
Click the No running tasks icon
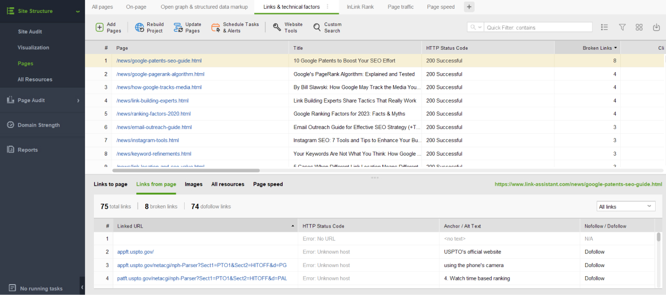pyautogui.click(x=12, y=288)
